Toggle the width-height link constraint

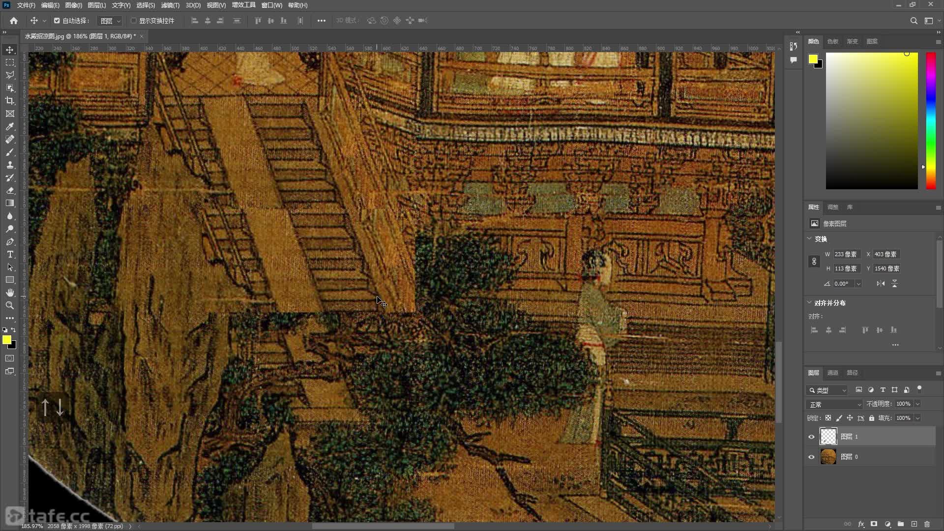814,262
